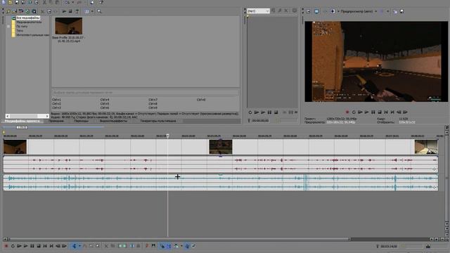Toggle preview on external monitor
Image resolution: width=450 pixels, height=253 pixels.
pyautogui.click(x=316, y=11)
